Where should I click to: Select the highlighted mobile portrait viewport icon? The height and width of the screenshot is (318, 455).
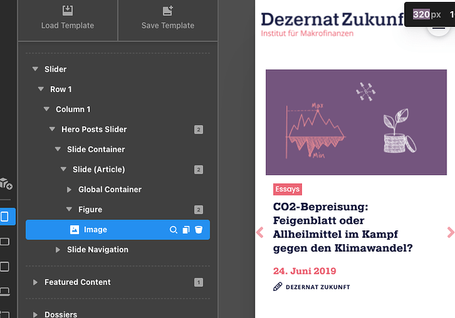(5, 217)
